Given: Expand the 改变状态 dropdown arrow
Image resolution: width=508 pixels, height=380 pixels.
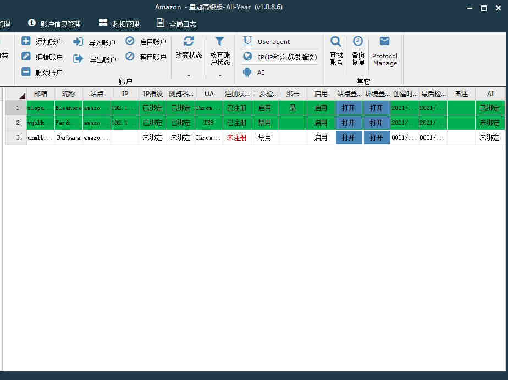Looking at the screenshot, I should point(189,76).
